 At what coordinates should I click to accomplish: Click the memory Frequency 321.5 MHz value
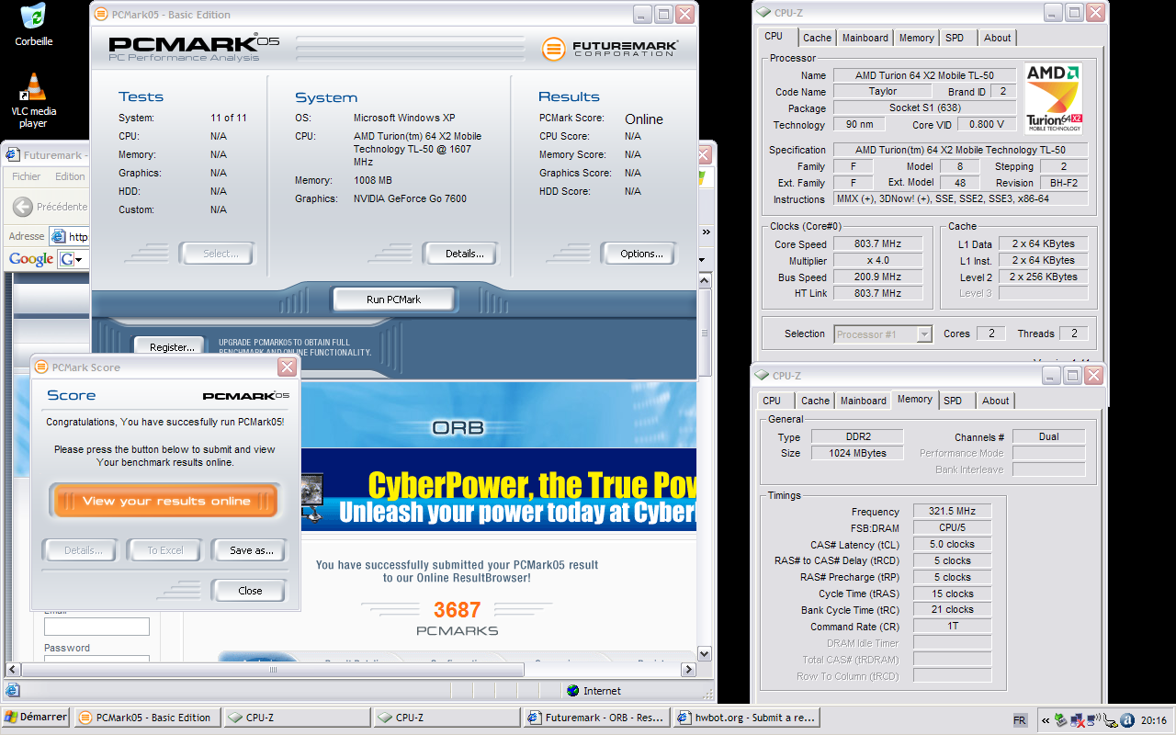point(953,512)
